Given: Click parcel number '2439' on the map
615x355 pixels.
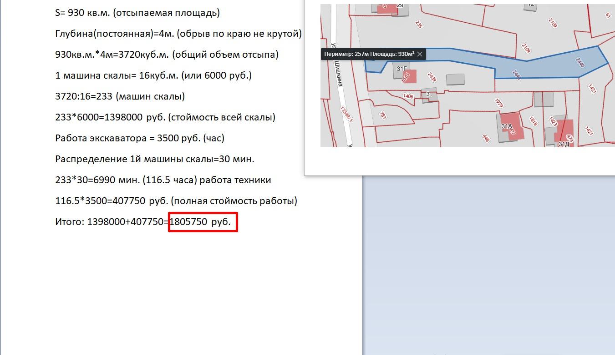Looking at the screenshot, I should [x=432, y=78].
